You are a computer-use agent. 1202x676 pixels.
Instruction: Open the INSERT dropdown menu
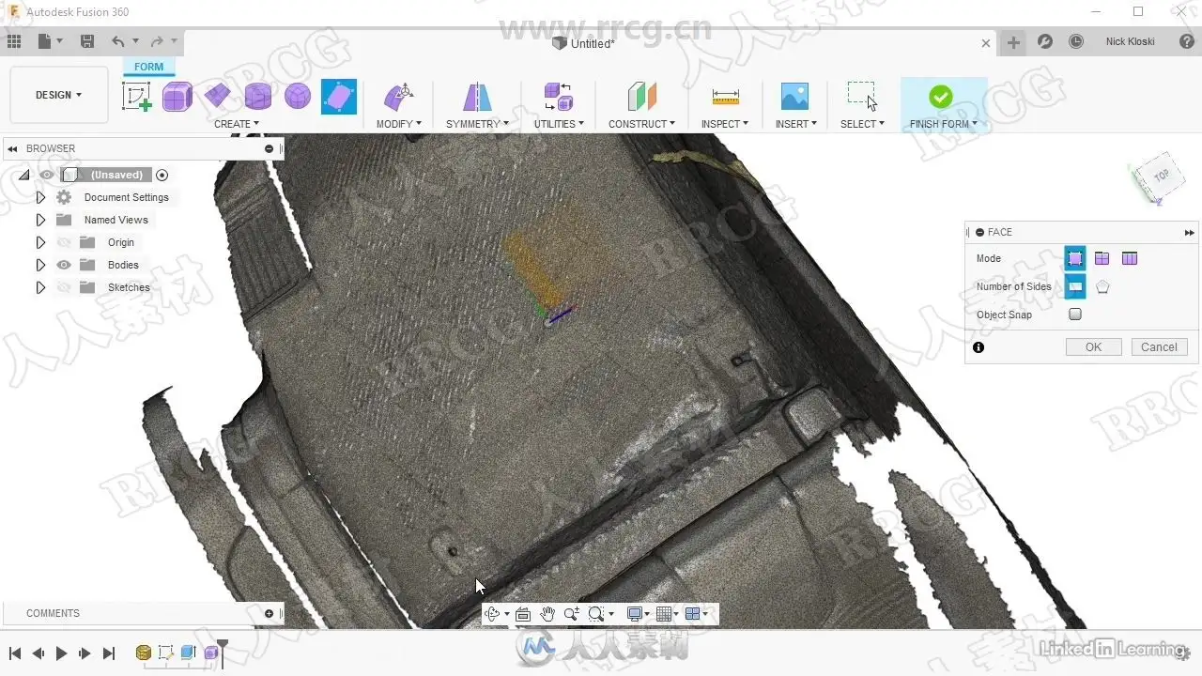(x=795, y=124)
